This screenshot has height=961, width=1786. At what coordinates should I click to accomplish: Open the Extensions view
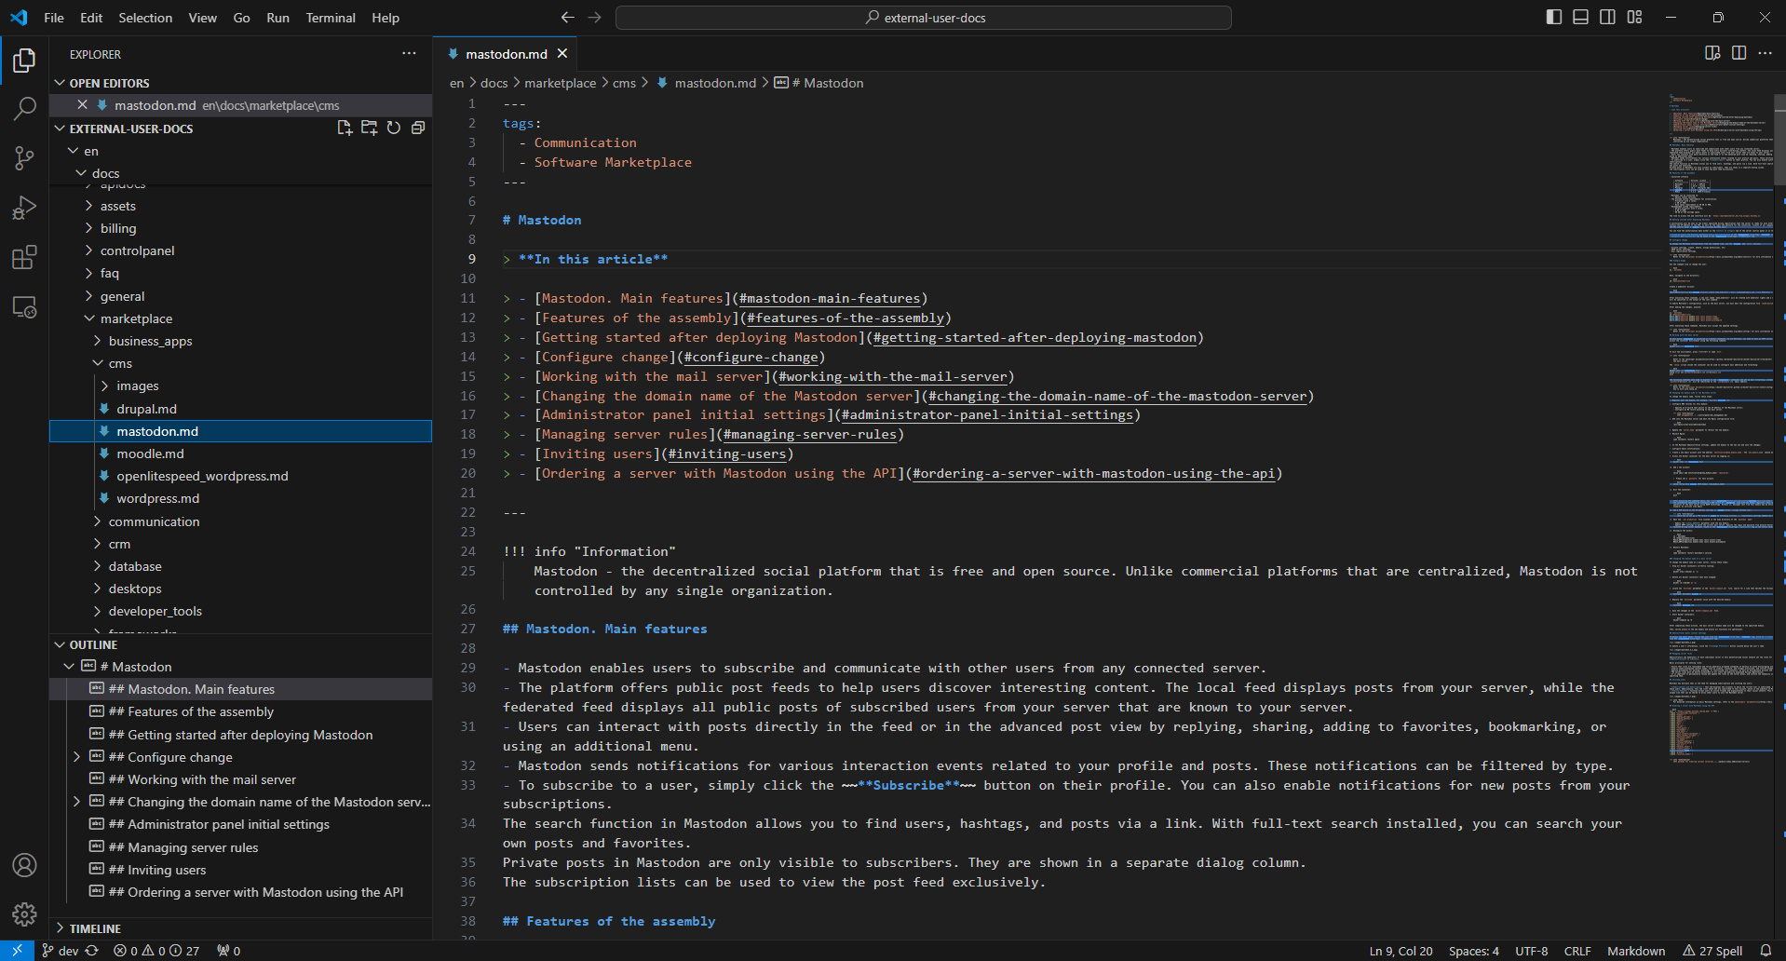pos(24,258)
